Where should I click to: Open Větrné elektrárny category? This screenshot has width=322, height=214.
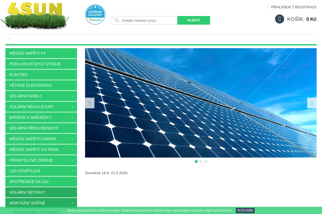click(41, 85)
